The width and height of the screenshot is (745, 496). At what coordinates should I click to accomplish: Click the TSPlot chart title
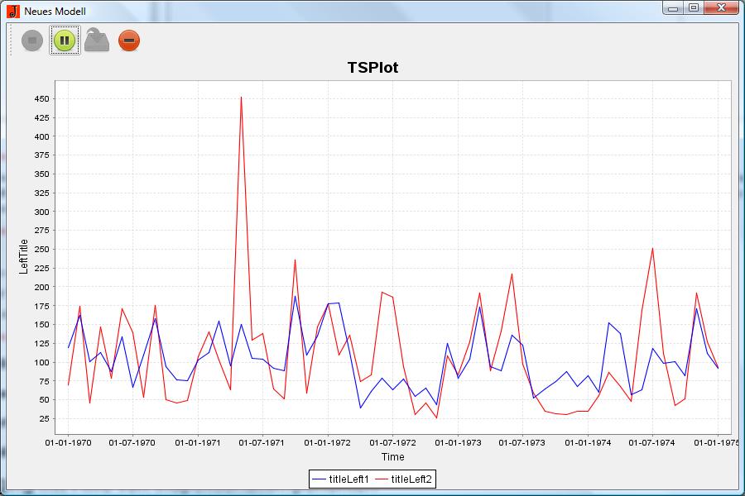pyautogui.click(x=372, y=68)
